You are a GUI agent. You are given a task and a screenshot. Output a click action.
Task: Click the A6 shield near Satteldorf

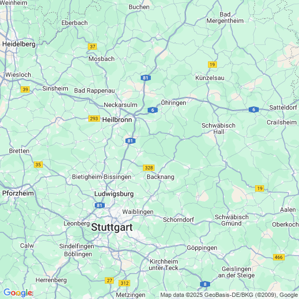[x=253, y=110]
